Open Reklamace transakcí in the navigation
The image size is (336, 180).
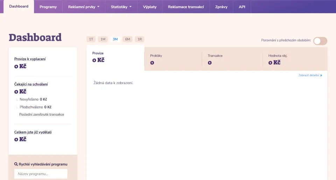coord(186,7)
